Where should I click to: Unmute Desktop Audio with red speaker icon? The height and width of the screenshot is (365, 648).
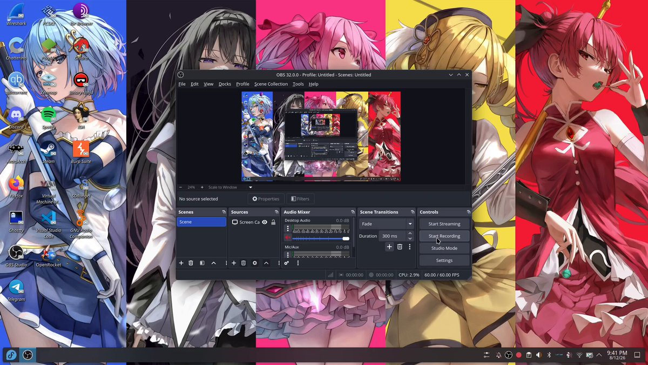tap(288, 238)
